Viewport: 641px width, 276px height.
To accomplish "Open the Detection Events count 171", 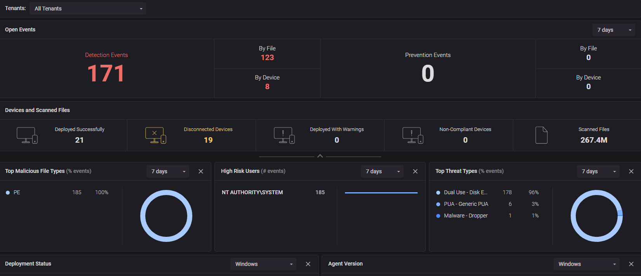I will click(x=106, y=73).
